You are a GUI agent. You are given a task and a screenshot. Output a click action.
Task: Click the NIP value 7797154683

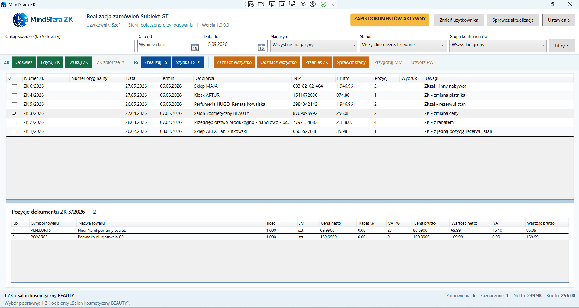pos(305,123)
